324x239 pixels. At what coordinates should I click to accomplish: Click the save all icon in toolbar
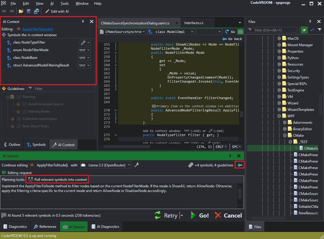click(x=36, y=11)
